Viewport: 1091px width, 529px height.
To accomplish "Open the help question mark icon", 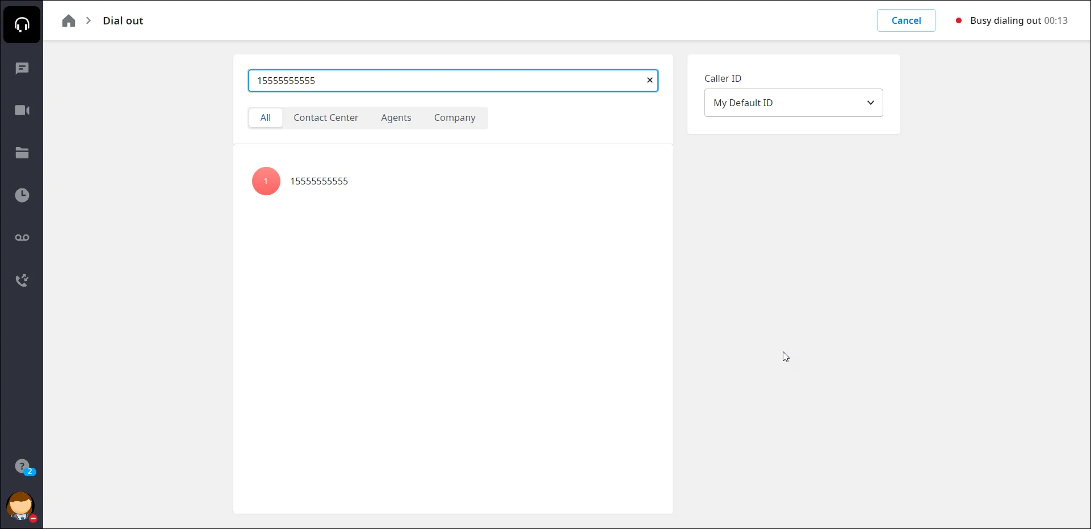I will (22, 467).
